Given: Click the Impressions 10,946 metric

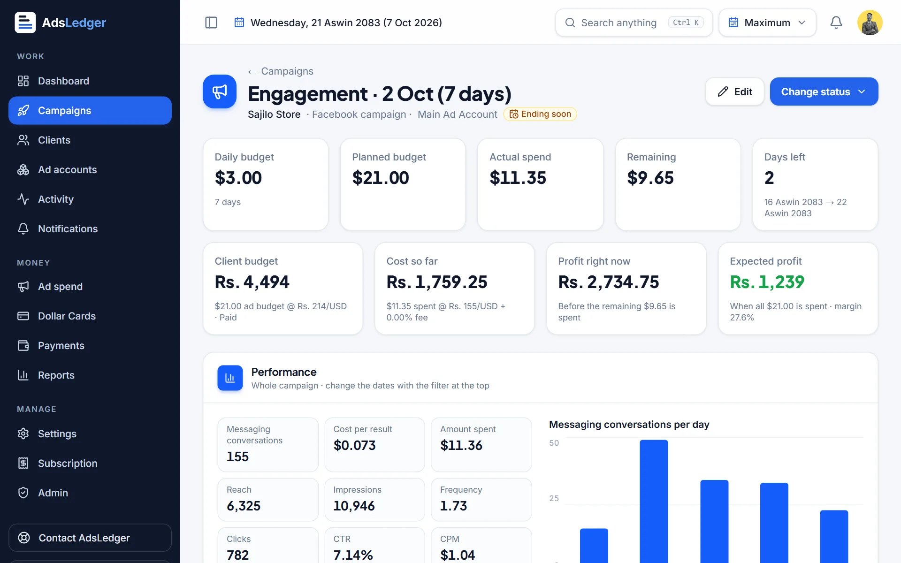Looking at the screenshot, I should click(374, 500).
